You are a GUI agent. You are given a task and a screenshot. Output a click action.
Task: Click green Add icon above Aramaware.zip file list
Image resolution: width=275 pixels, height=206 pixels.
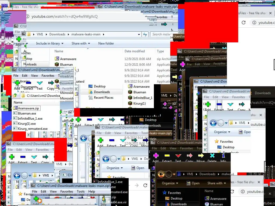pyautogui.click(x=17, y=83)
